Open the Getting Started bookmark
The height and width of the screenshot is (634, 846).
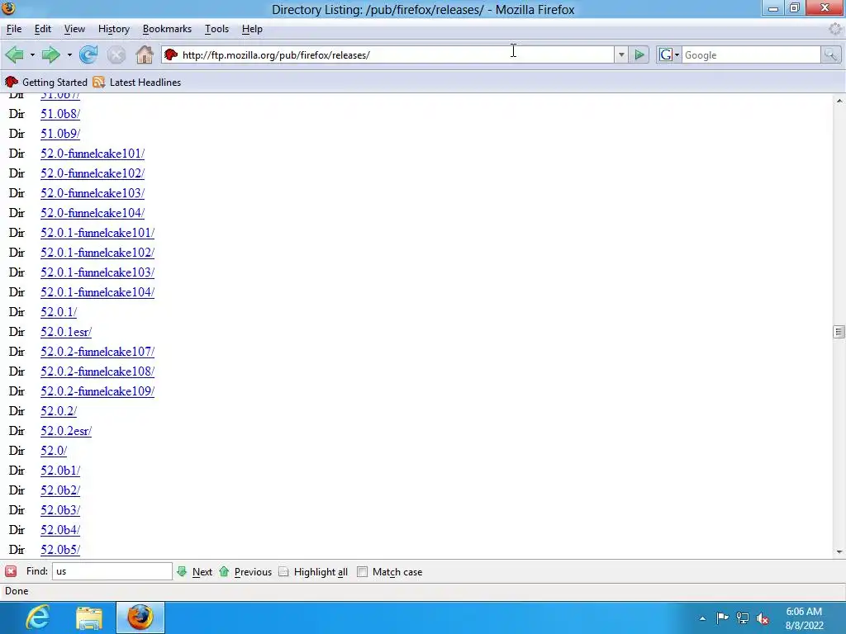pyautogui.click(x=46, y=82)
